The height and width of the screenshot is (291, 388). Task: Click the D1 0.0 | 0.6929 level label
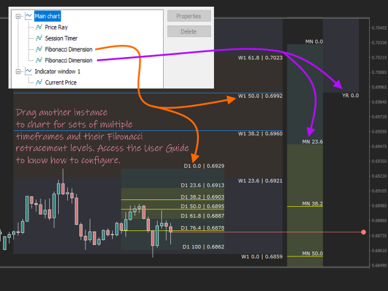[x=204, y=166]
